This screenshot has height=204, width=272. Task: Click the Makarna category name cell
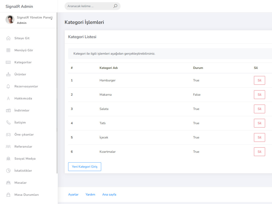[106, 95]
